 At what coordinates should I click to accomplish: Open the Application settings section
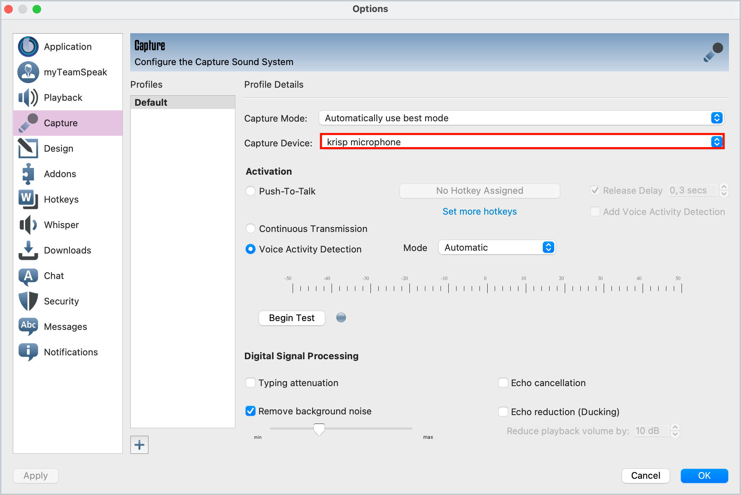28,46
